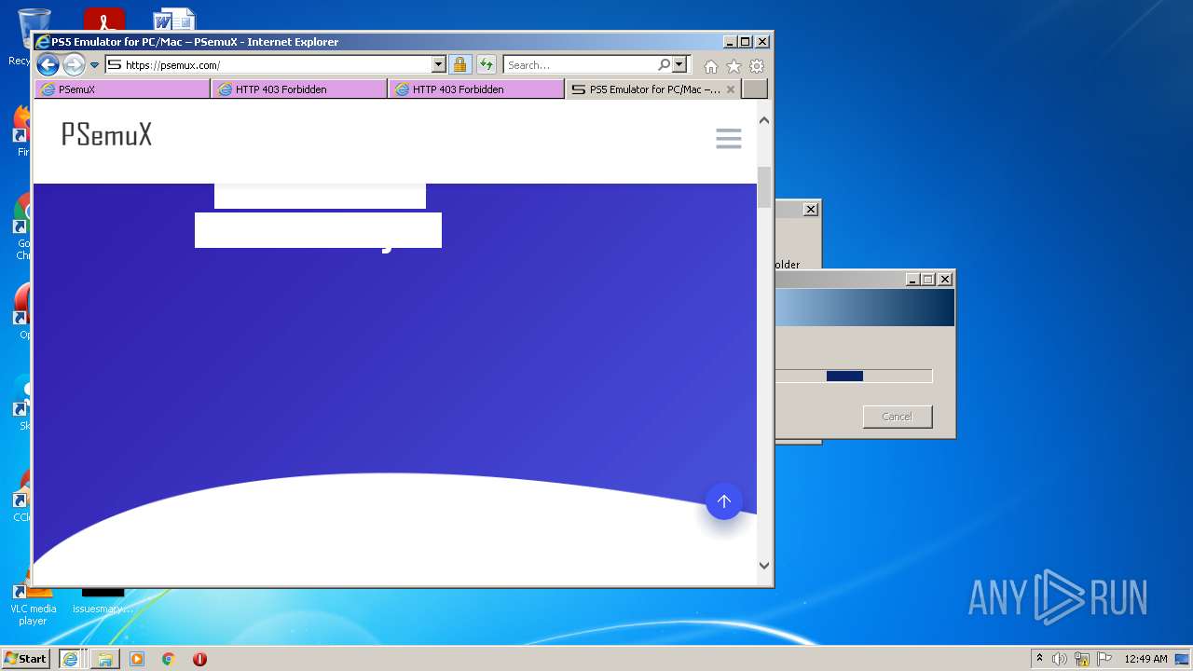
Task: Go to the IE Home page icon
Action: point(711,66)
